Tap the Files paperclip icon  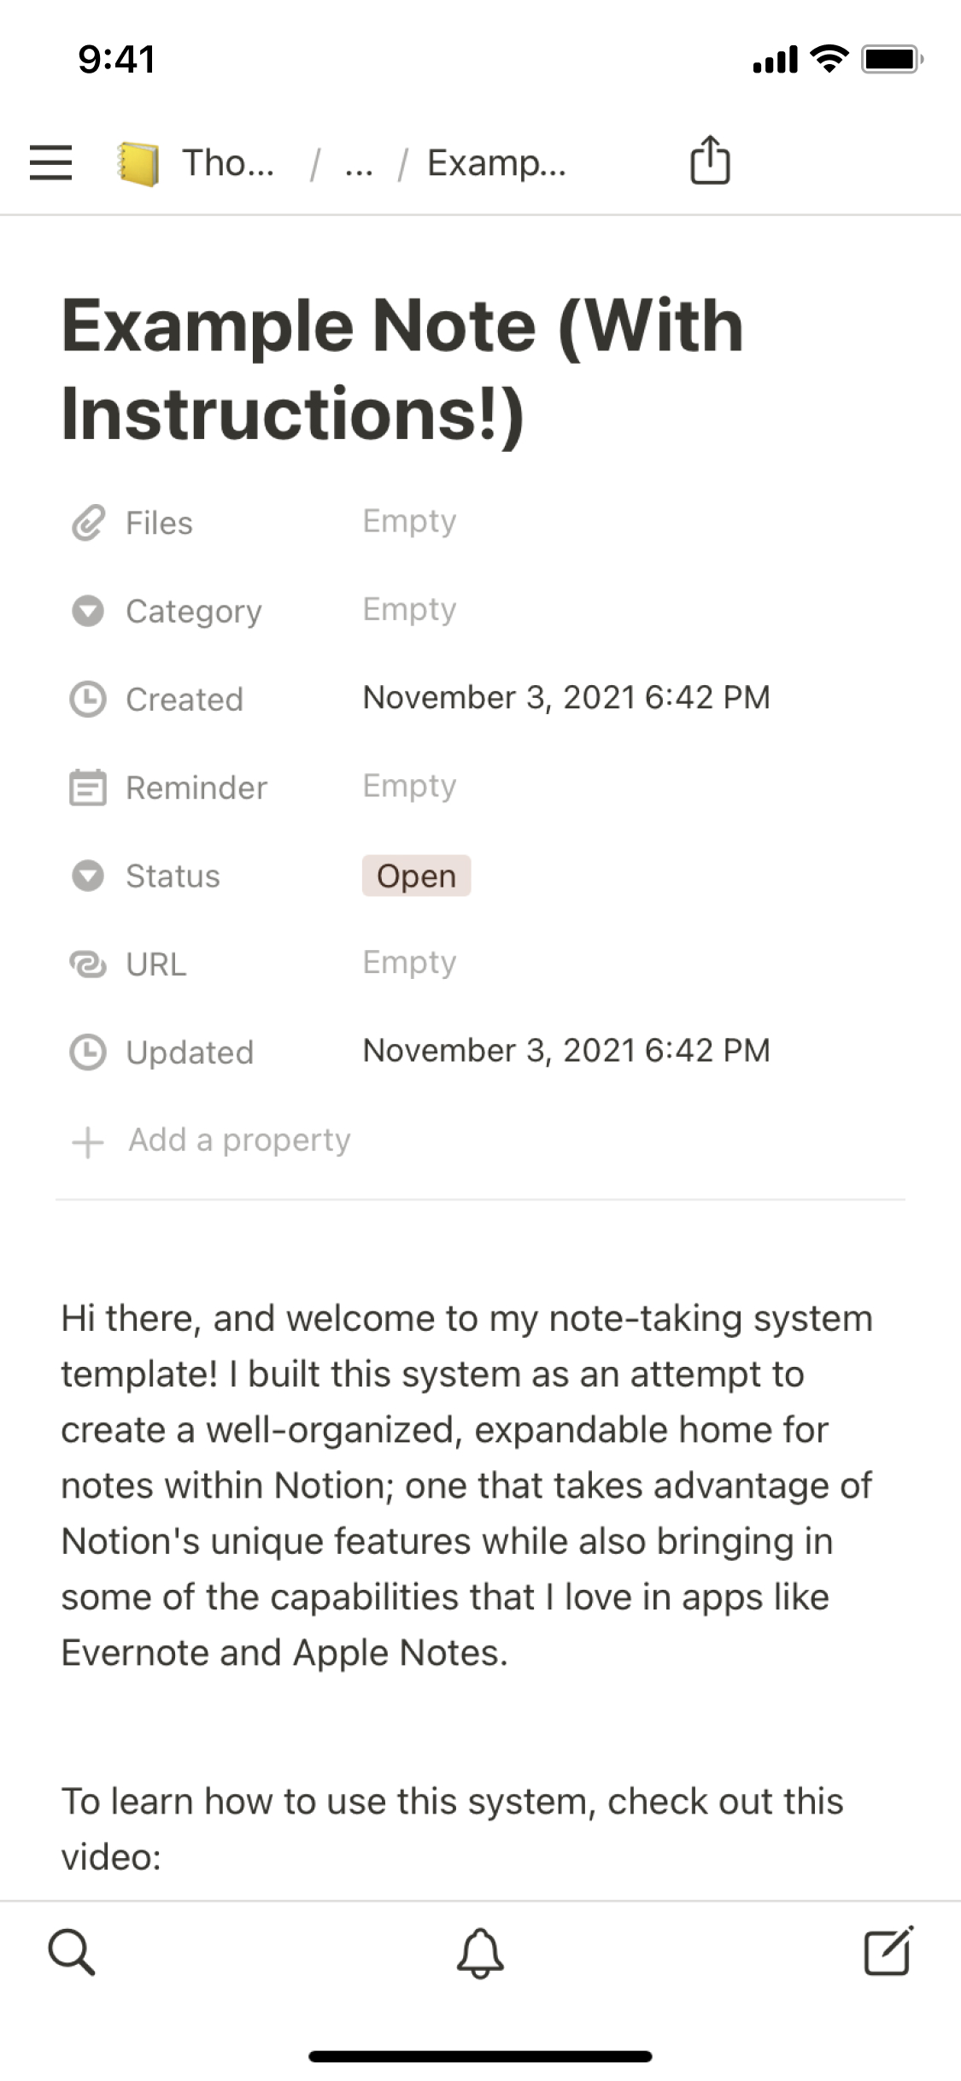pos(87,523)
